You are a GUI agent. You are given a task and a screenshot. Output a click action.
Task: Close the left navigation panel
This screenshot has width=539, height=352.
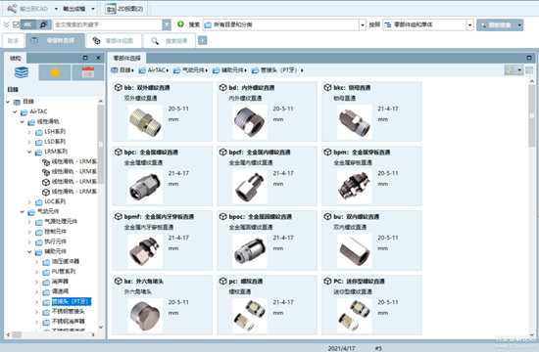click(98, 58)
